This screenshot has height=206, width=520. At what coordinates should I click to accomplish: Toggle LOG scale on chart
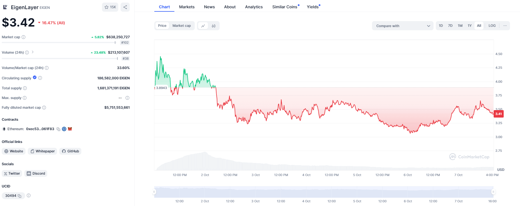[492, 26]
